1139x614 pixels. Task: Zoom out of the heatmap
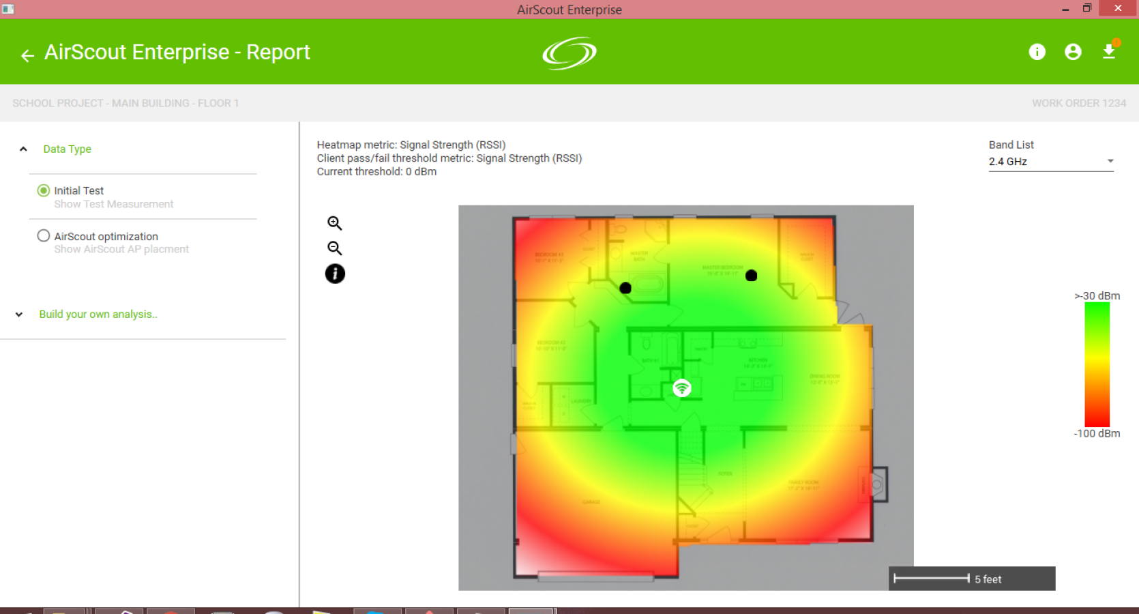coord(334,248)
